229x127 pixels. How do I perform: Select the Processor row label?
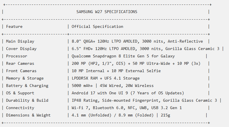(17, 56)
